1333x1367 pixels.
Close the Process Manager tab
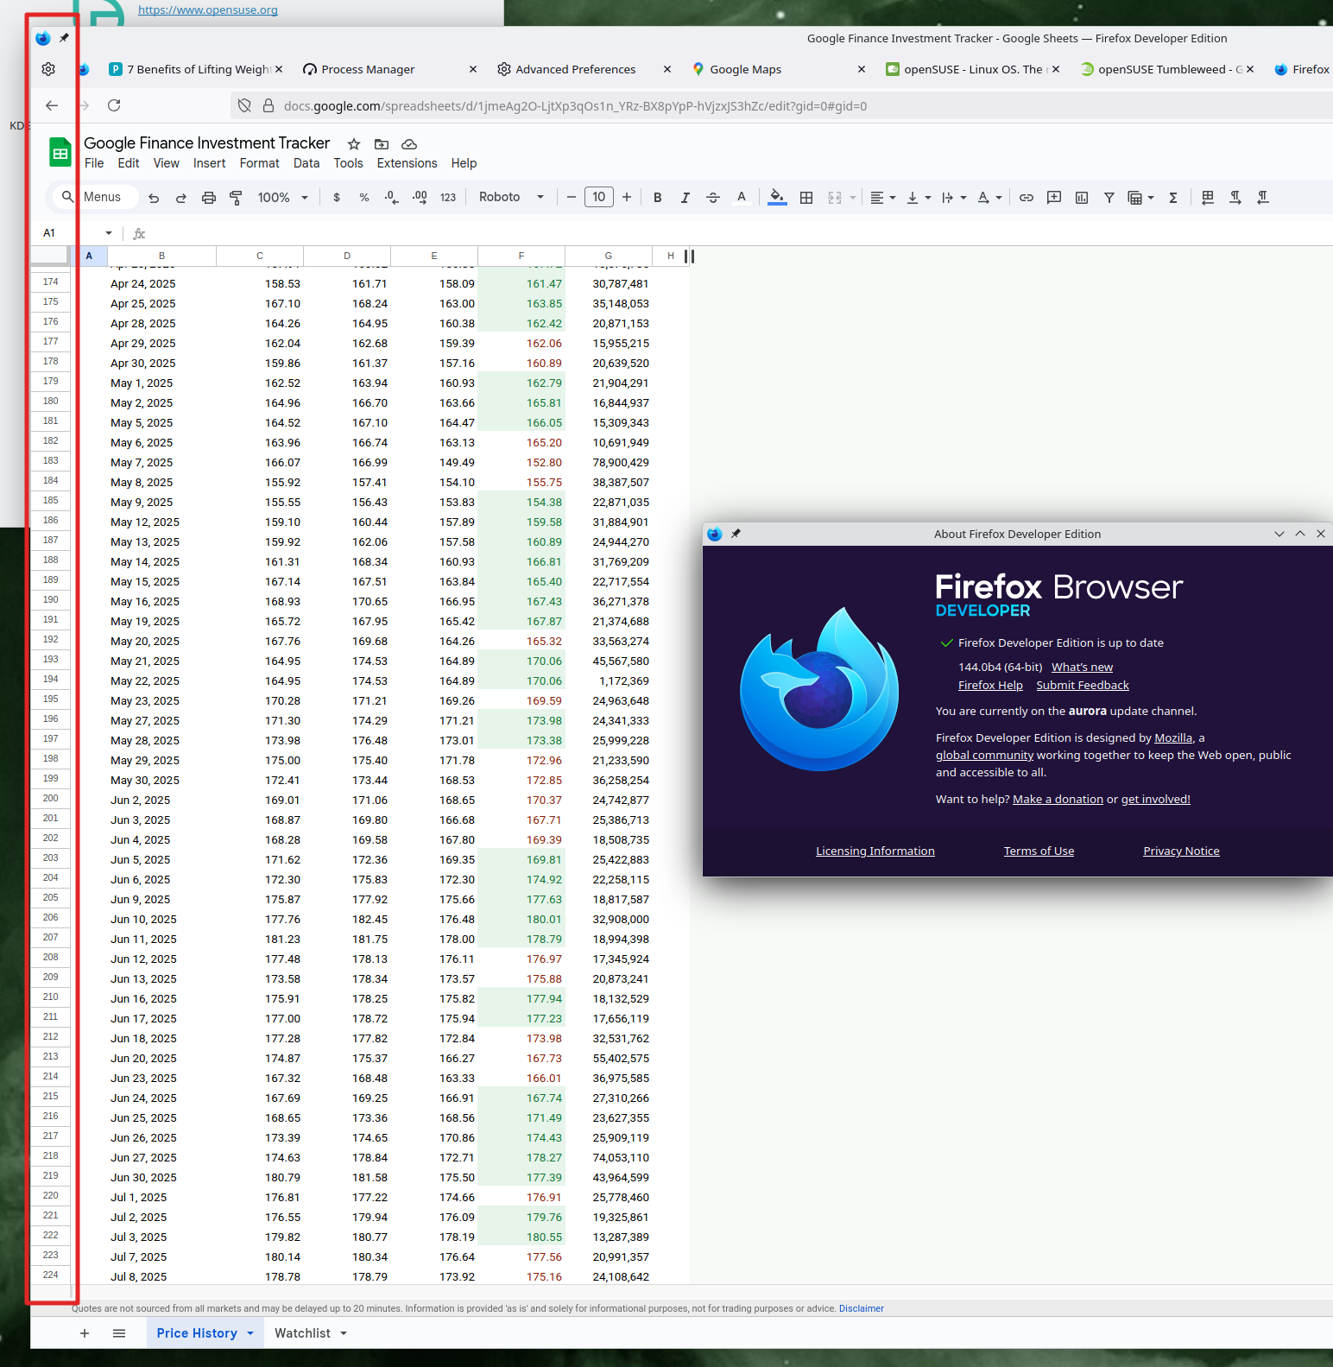473,69
